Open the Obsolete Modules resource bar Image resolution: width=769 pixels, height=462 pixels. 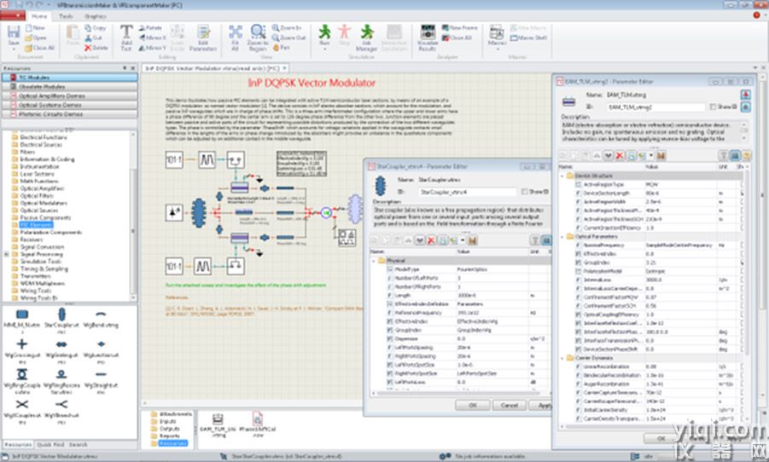[x=69, y=86]
